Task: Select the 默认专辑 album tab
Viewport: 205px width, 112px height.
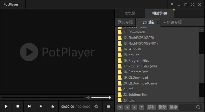Action: coord(125,22)
